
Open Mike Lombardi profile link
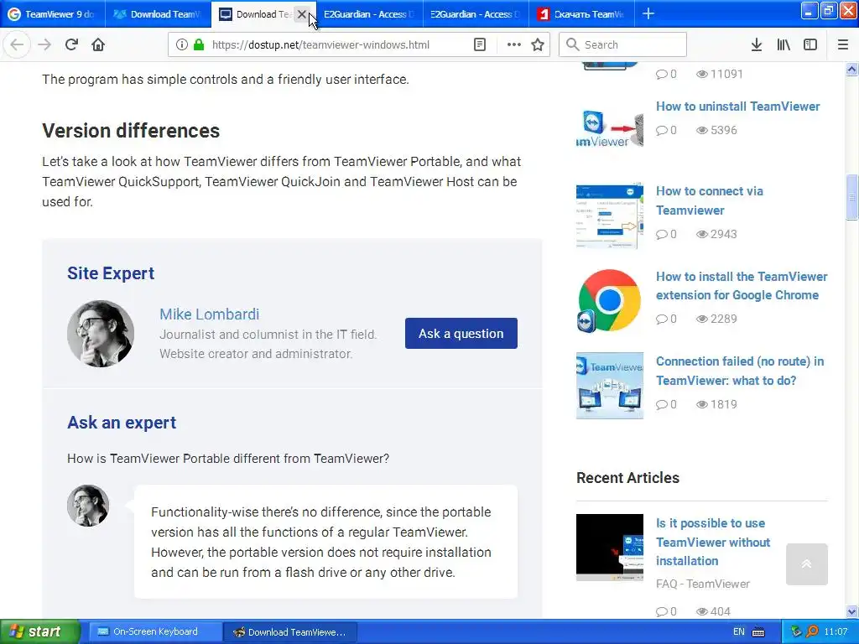[x=209, y=314]
